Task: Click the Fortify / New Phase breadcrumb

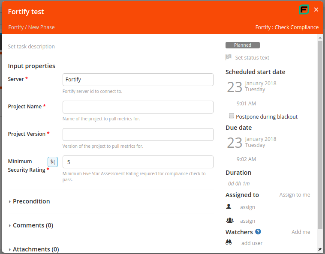Action: pyautogui.click(x=31, y=27)
